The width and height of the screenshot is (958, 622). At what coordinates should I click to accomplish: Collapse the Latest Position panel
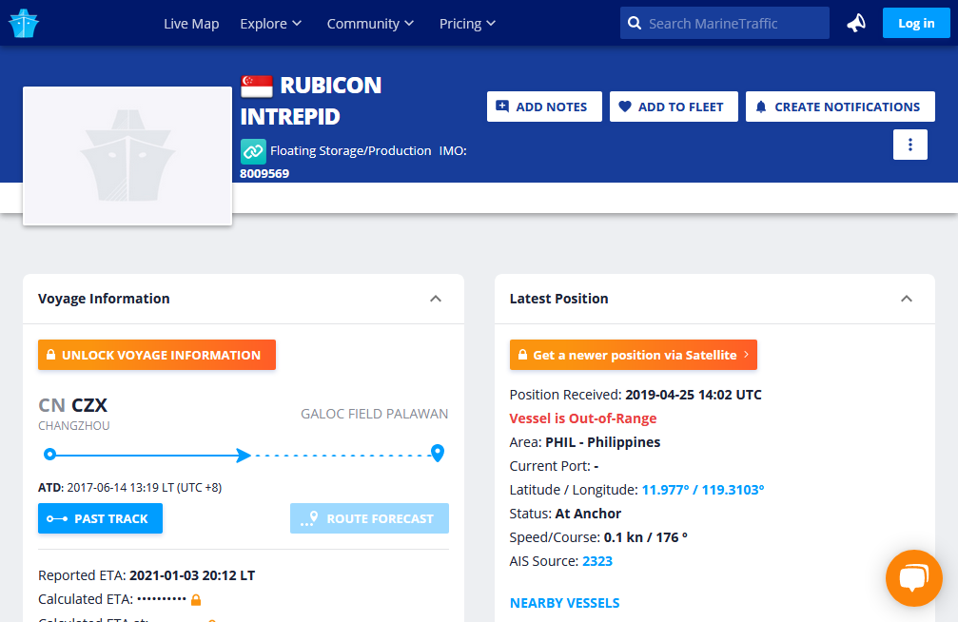[907, 299]
